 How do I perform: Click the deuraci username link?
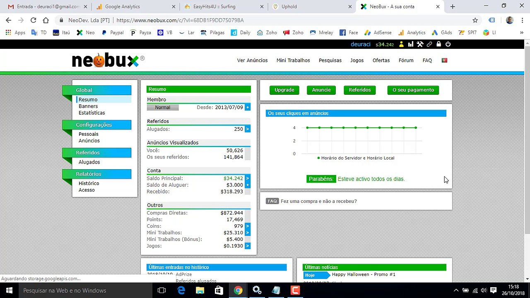361,44
